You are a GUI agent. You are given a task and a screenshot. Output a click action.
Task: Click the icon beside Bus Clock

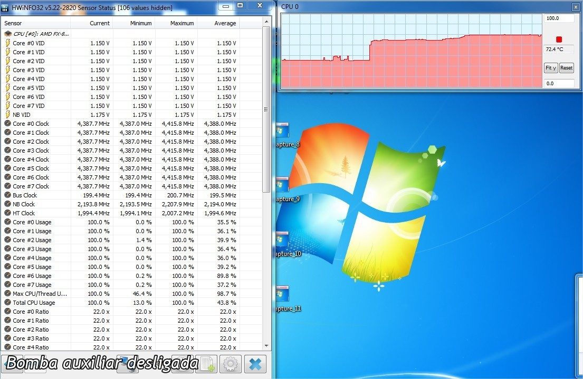[x=7, y=195]
